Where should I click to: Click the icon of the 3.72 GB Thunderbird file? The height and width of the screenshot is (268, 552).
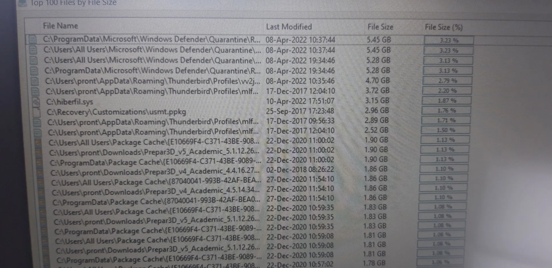pyautogui.click(x=35, y=92)
